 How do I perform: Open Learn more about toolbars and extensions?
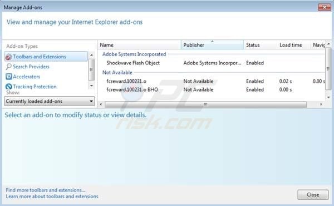[52, 197]
